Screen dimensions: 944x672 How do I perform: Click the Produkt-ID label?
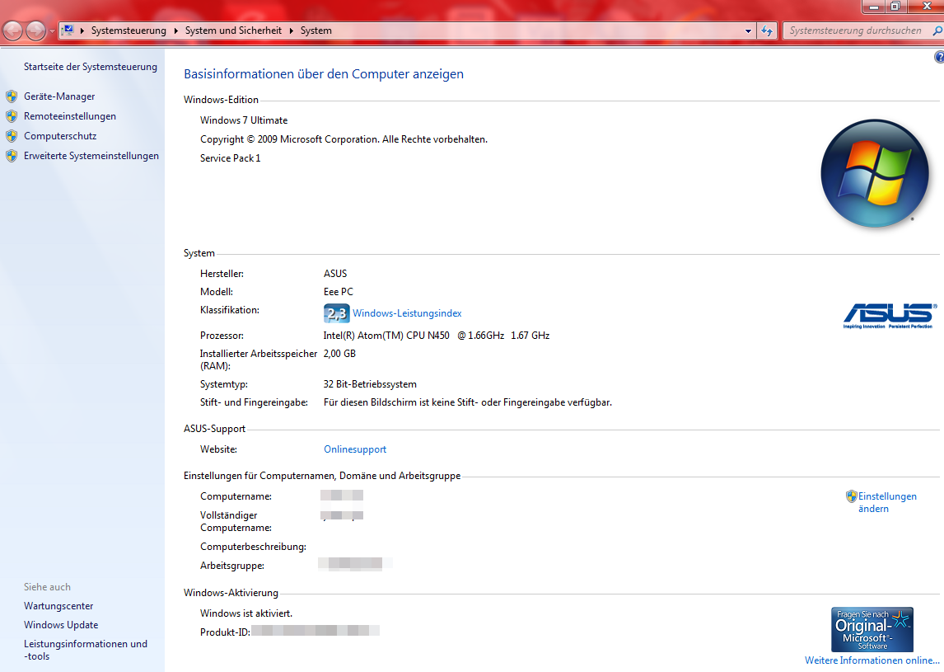pos(225,632)
